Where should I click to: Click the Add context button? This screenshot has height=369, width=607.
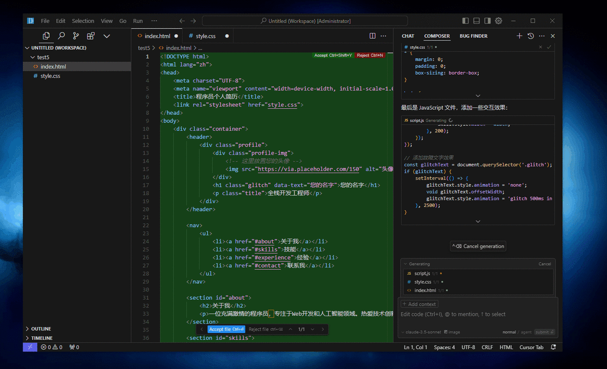(x=419, y=304)
